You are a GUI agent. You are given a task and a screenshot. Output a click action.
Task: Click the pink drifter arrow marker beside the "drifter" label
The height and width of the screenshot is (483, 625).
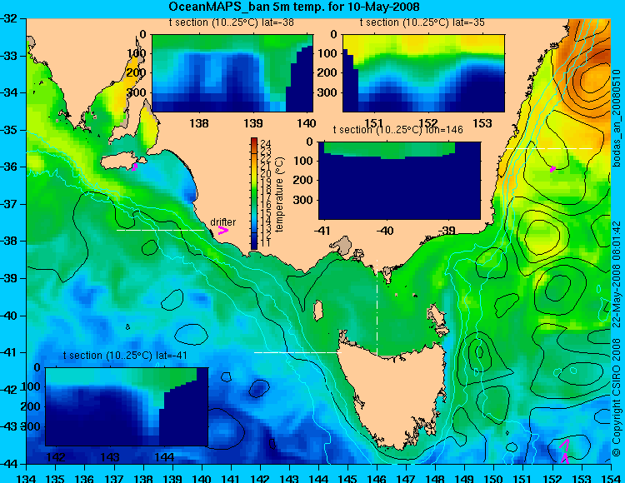coord(223,231)
